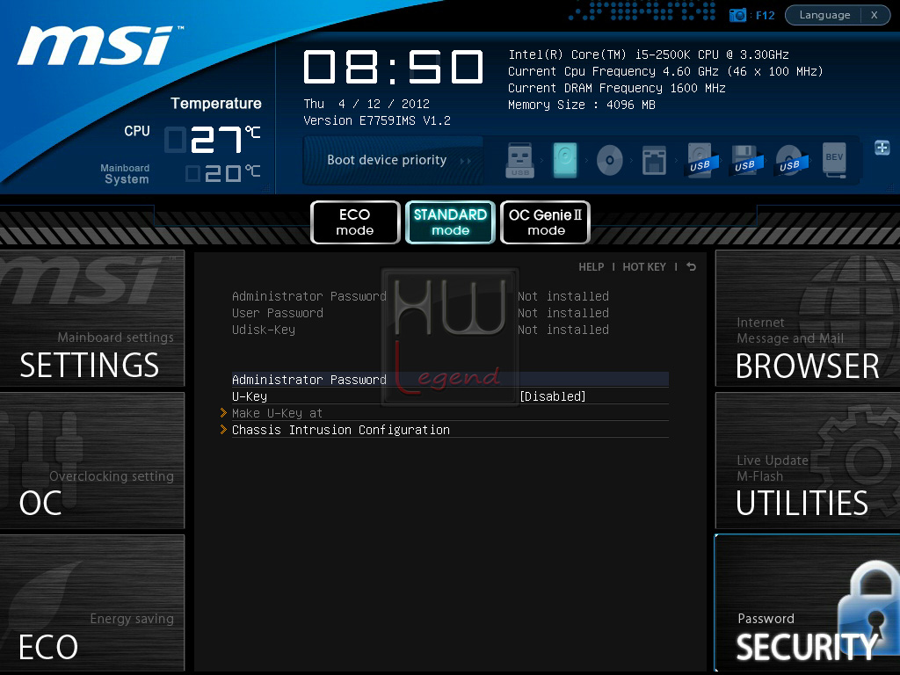The width and height of the screenshot is (900, 675).
Task: Open the UTILITIES panel
Action: 808,461
